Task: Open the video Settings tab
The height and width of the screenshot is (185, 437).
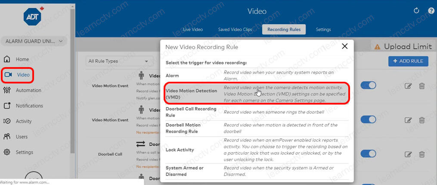Action: pos(323,30)
